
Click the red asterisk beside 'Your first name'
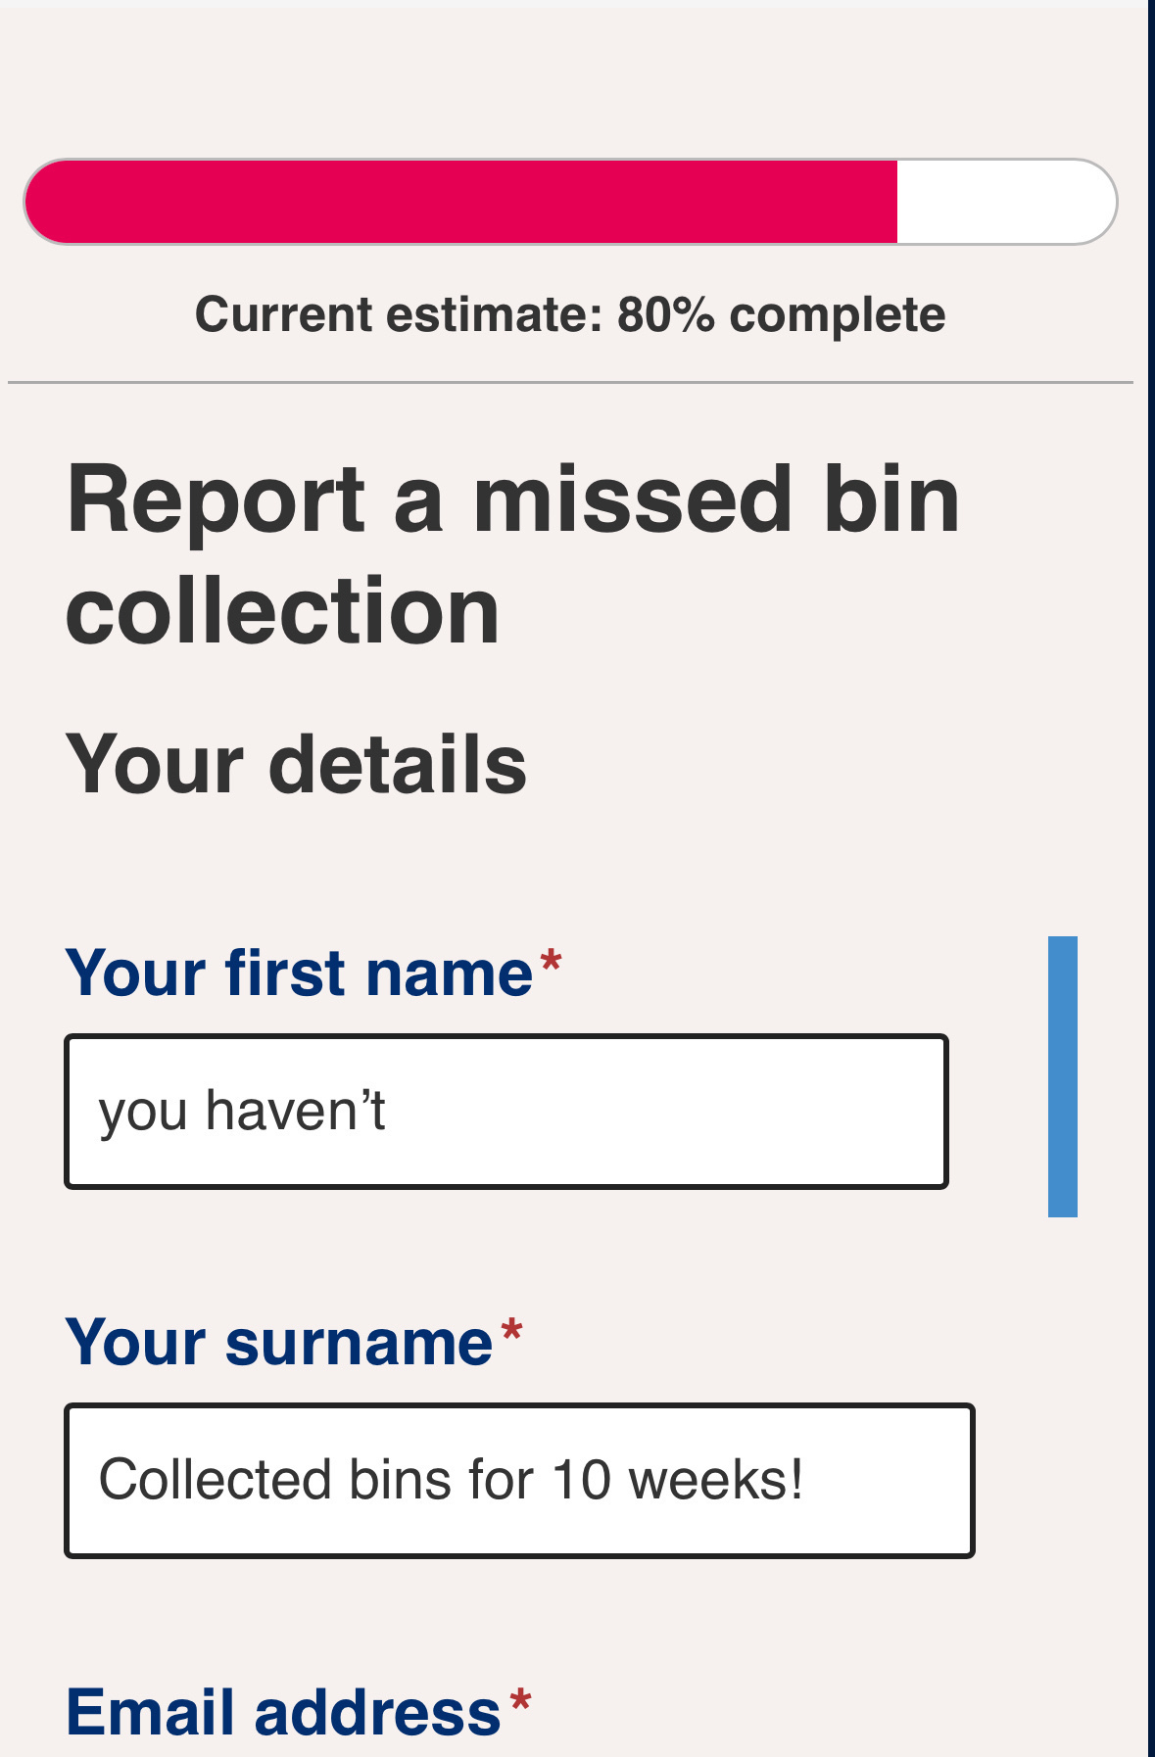coord(551,962)
